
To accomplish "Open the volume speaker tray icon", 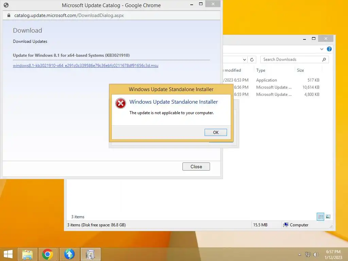I will click(316, 255).
